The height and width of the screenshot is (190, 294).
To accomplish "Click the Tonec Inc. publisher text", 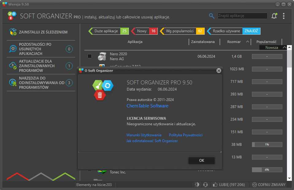I will pyautogui.click(x=118, y=172).
